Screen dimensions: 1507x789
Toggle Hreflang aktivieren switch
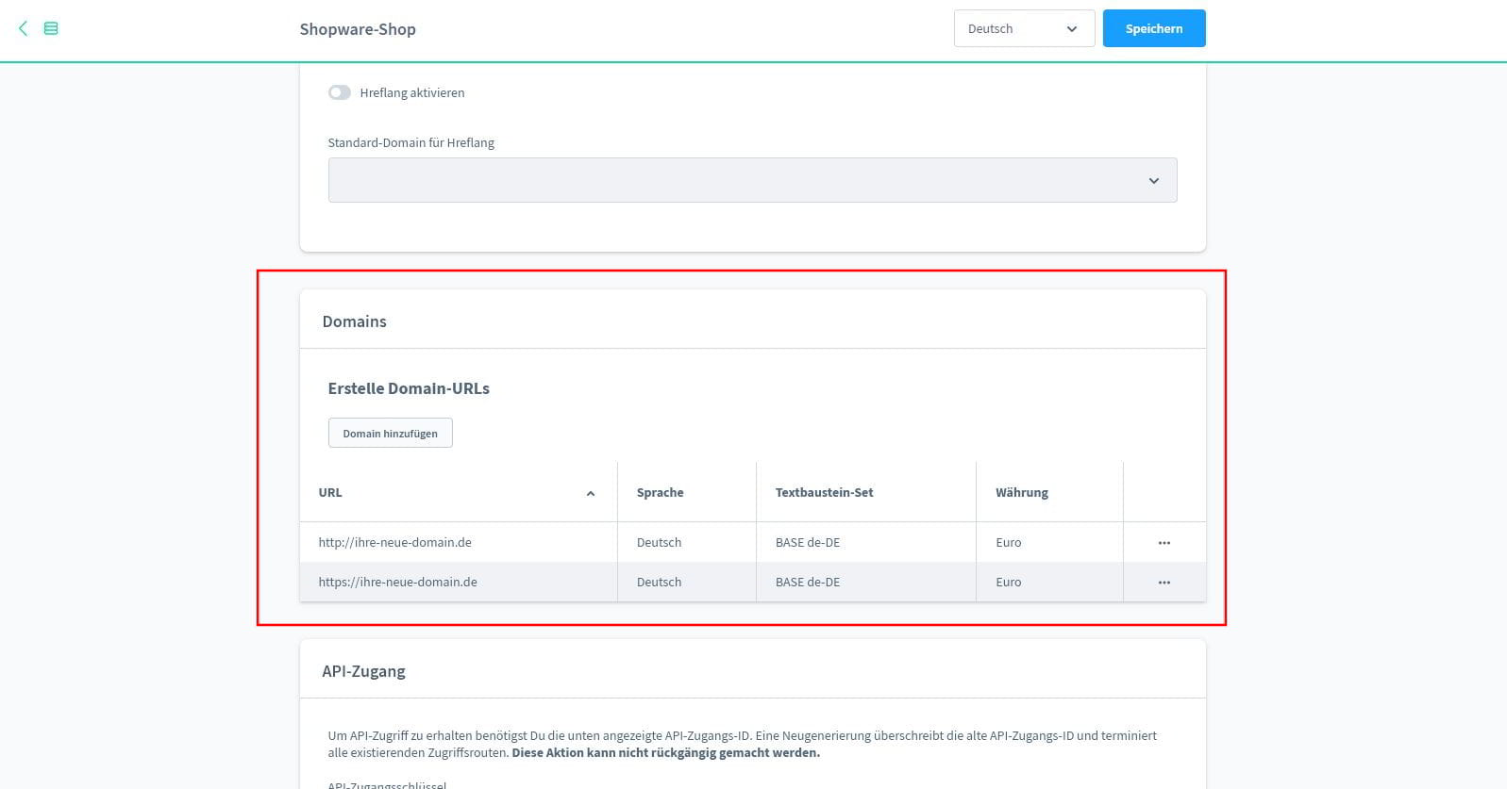[x=339, y=92]
